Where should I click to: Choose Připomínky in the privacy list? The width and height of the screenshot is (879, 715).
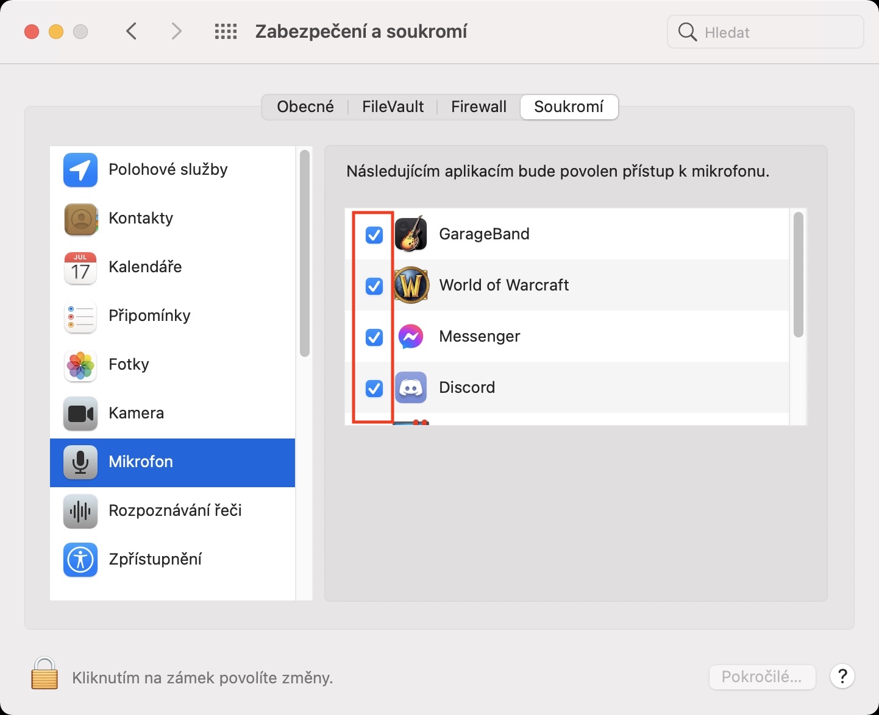[149, 315]
